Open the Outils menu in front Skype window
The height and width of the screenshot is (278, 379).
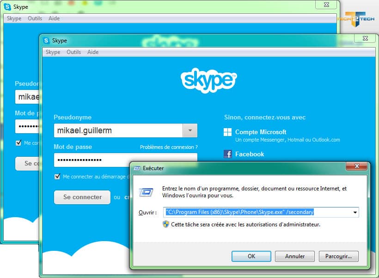(x=73, y=52)
